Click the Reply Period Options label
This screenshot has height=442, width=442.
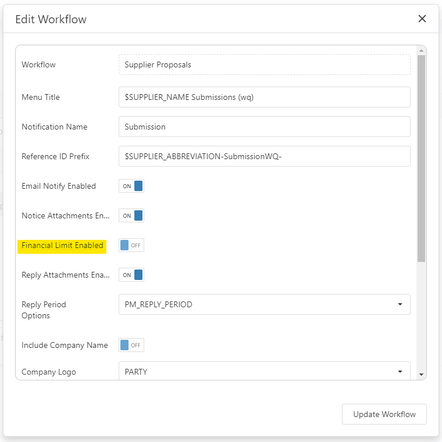click(x=44, y=310)
